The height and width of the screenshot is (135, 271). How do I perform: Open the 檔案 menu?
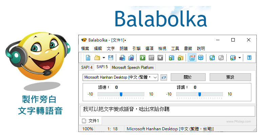pyautogui.click(x=85, y=49)
